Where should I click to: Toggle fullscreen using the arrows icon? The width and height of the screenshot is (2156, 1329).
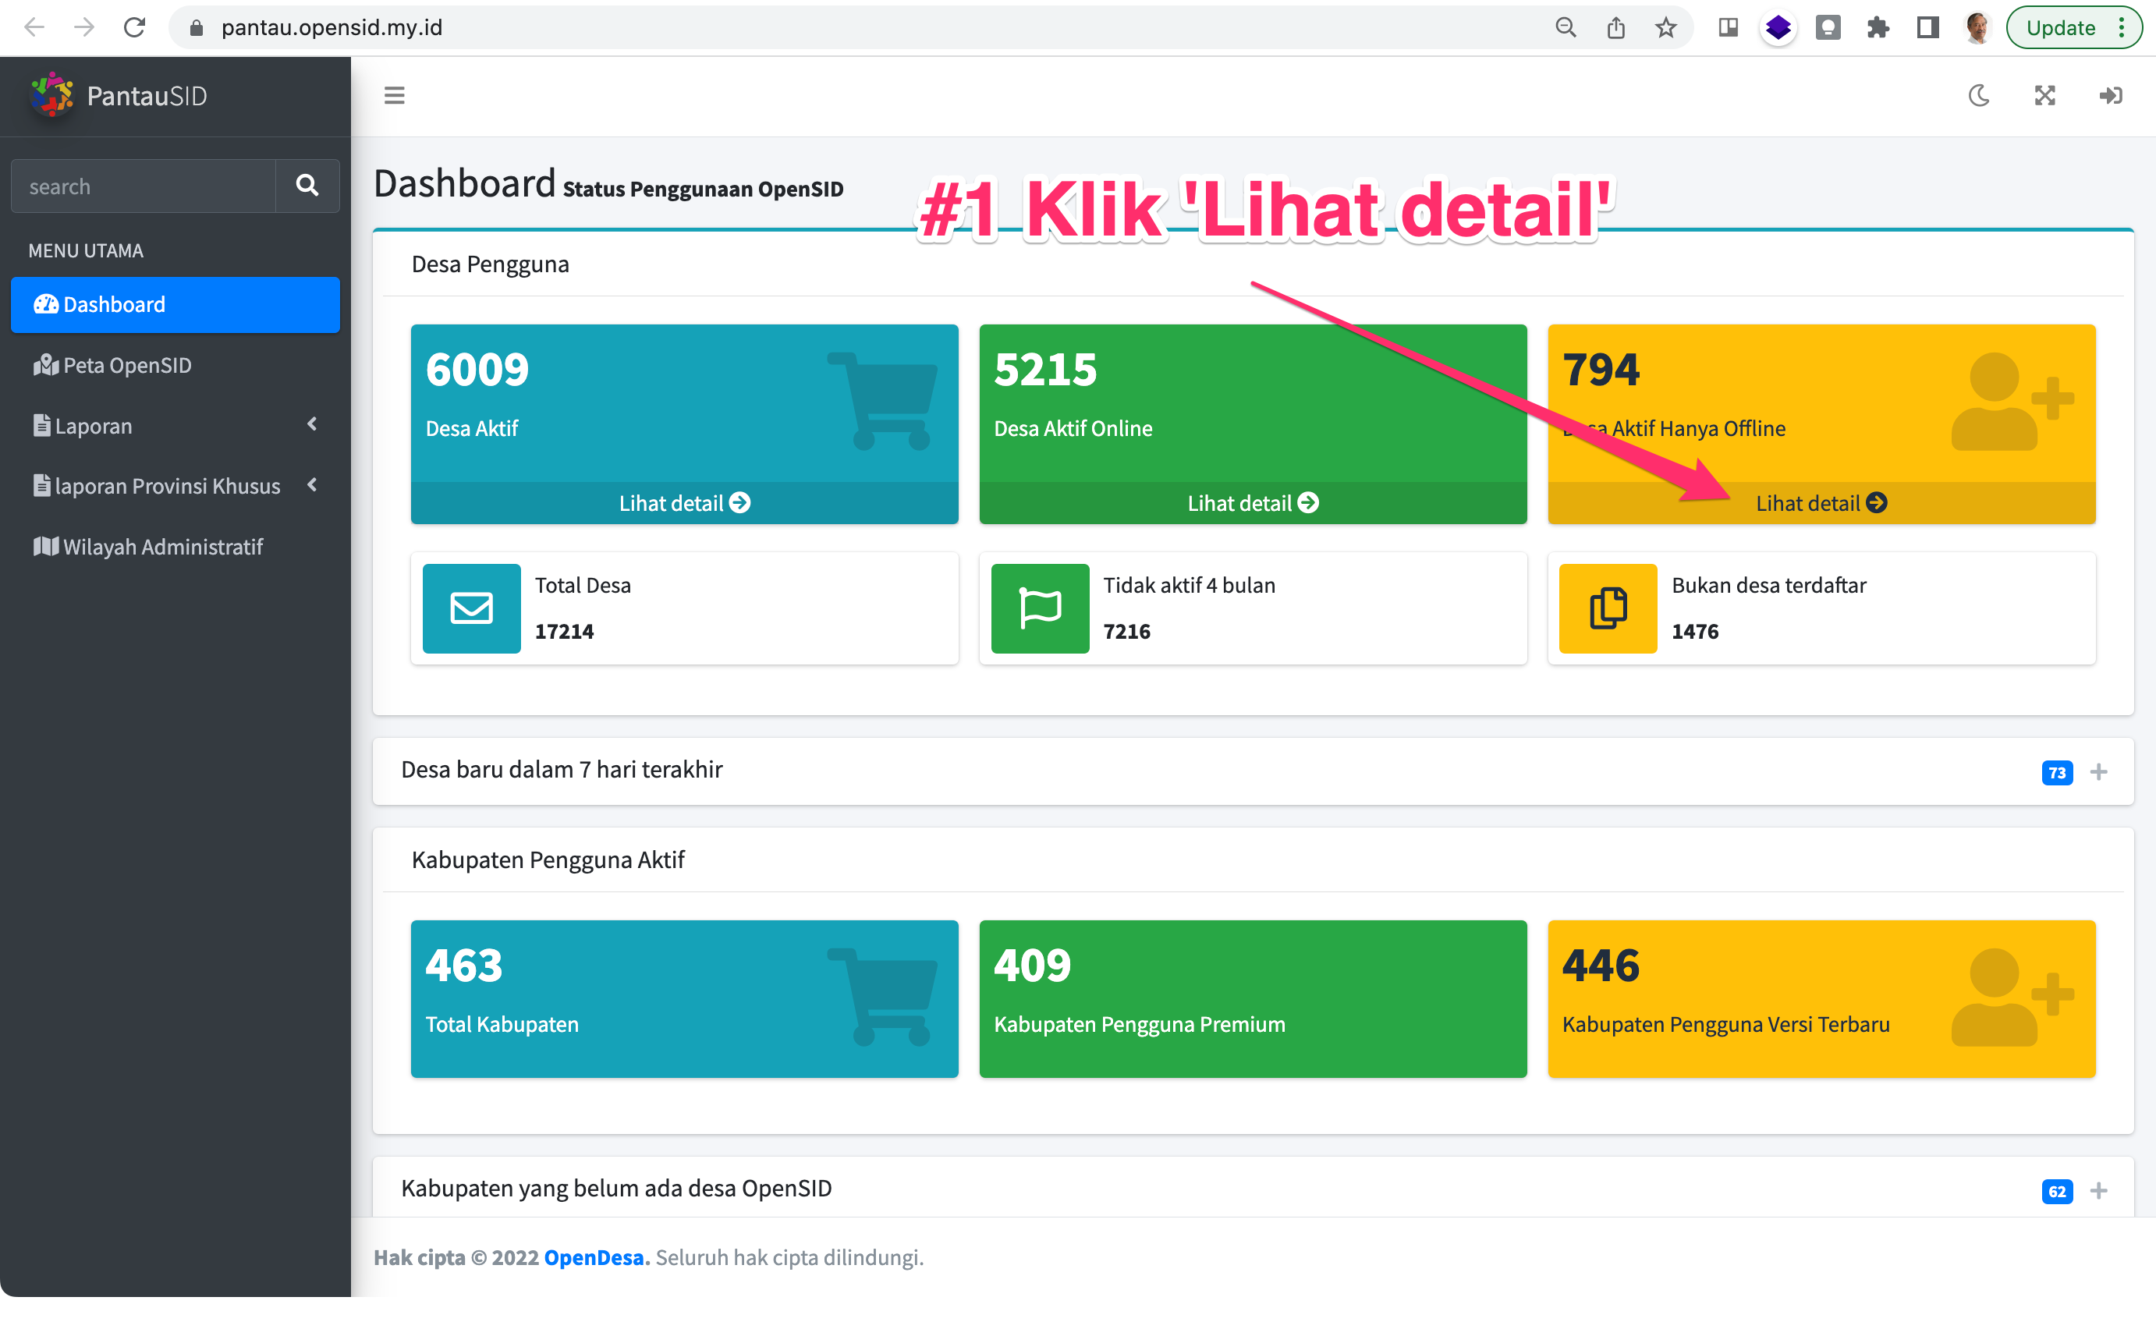point(2044,95)
